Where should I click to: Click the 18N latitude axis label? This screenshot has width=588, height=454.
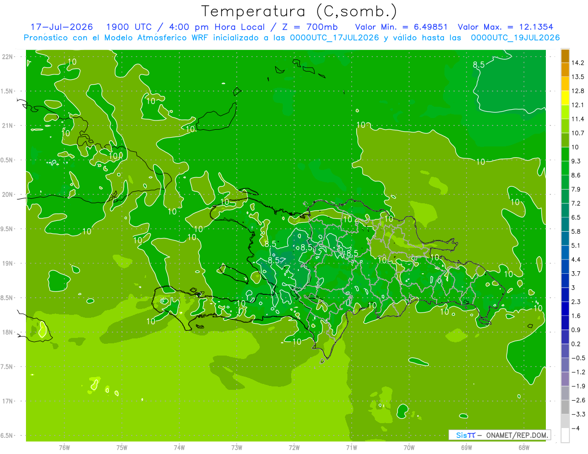pyautogui.click(x=8, y=332)
